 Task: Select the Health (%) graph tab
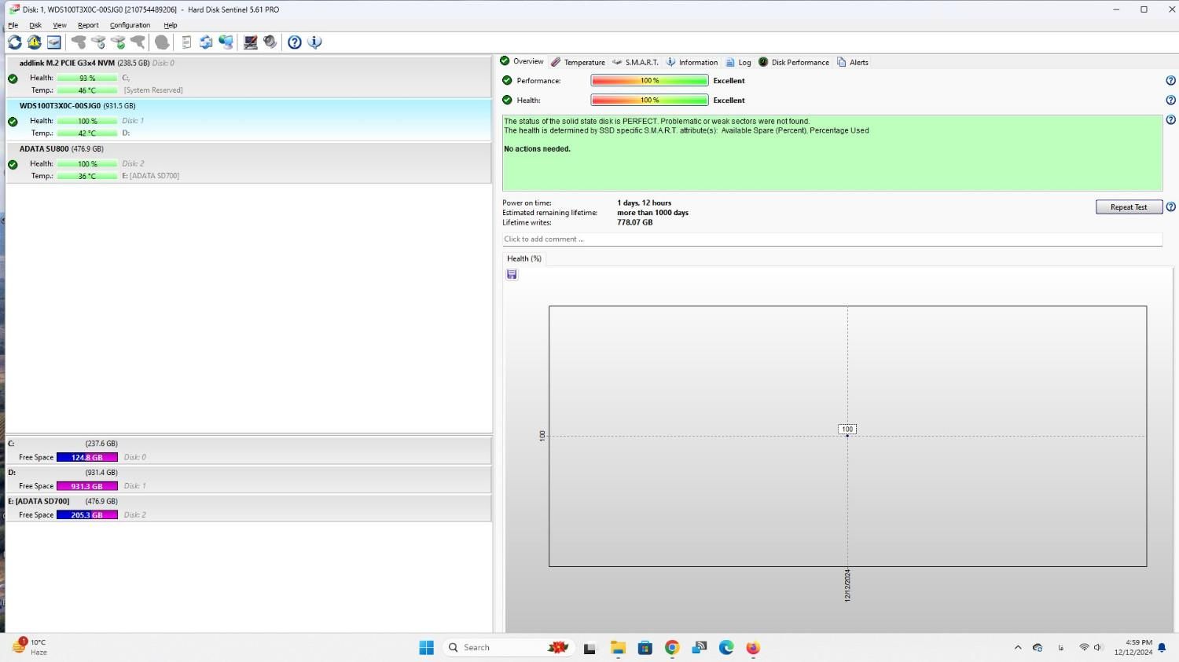[524, 258]
